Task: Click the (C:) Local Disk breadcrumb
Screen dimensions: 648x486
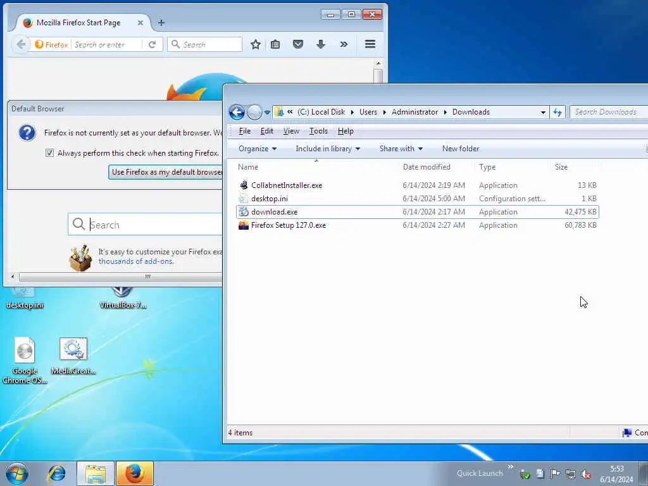Action: [321, 112]
